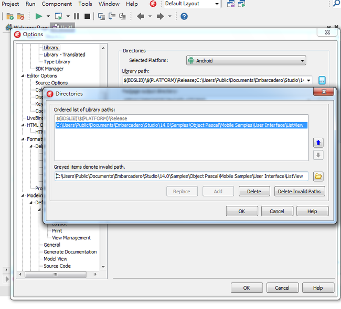Click the red Embarcadero logo icon in menu bar
The height and width of the screenshot is (309, 341).
click(153, 4)
